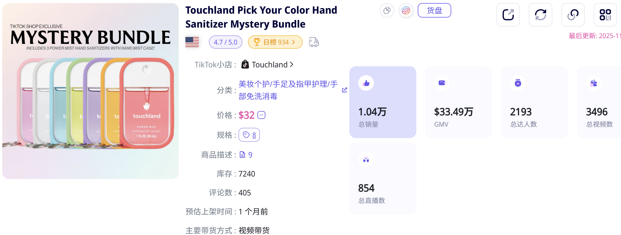Switch to the 货盘 tab
The image size is (621, 235).
tap(434, 10)
